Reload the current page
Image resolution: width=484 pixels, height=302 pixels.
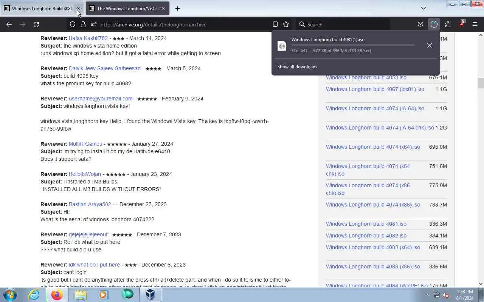[x=36, y=25]
